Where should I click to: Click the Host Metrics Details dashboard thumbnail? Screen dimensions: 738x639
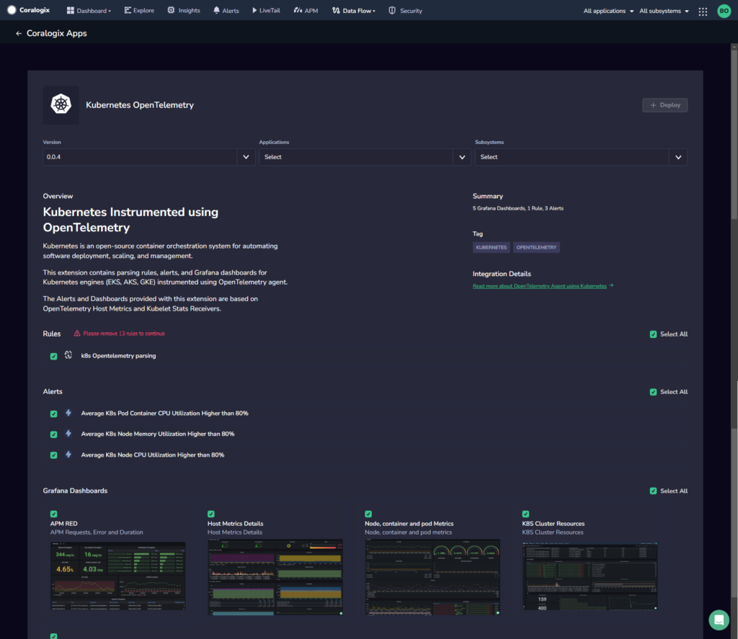pyautogui.click(x=275, y=577)
